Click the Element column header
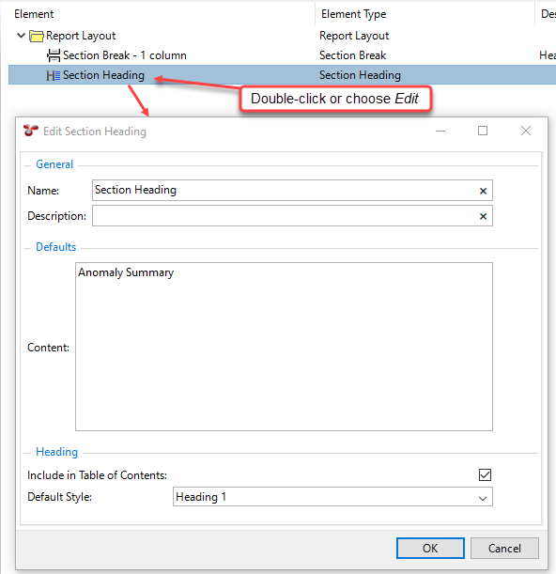The height and width of the screenshot is (574, 556). [34, 14]
